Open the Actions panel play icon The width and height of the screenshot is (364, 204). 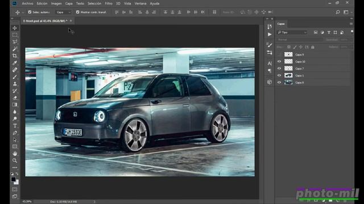[x=269, y=35]
